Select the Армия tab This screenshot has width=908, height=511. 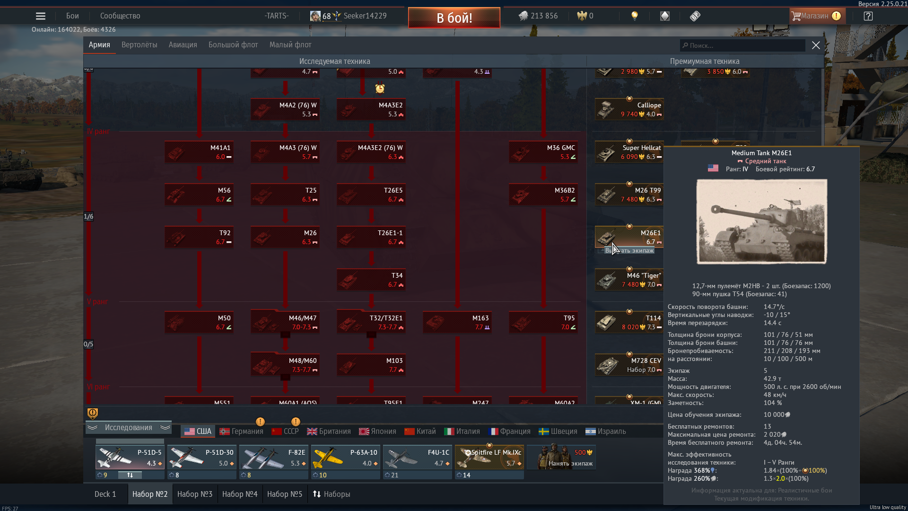(99, 45)
